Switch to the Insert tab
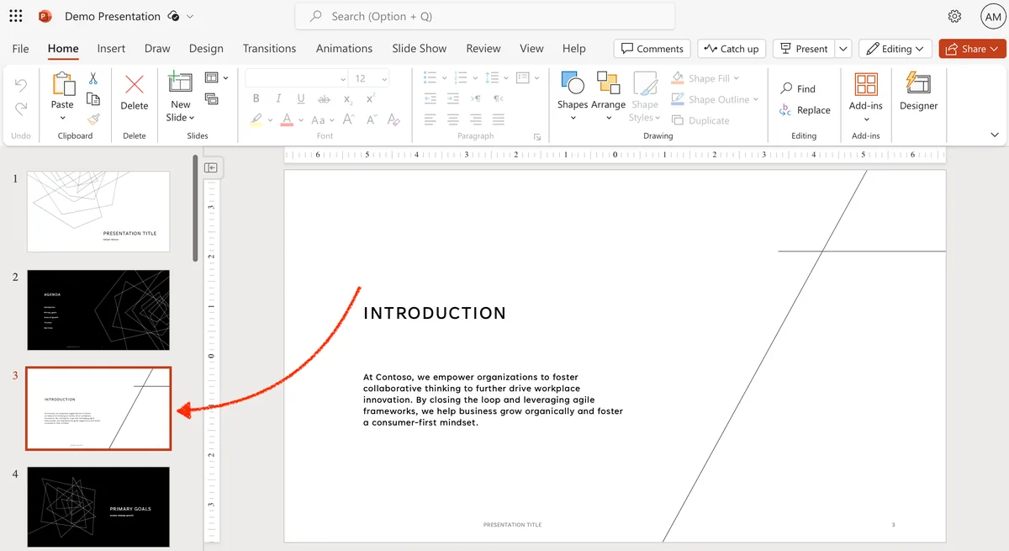1009x551 pixels. pyautogui.click(x=111, y=49)
